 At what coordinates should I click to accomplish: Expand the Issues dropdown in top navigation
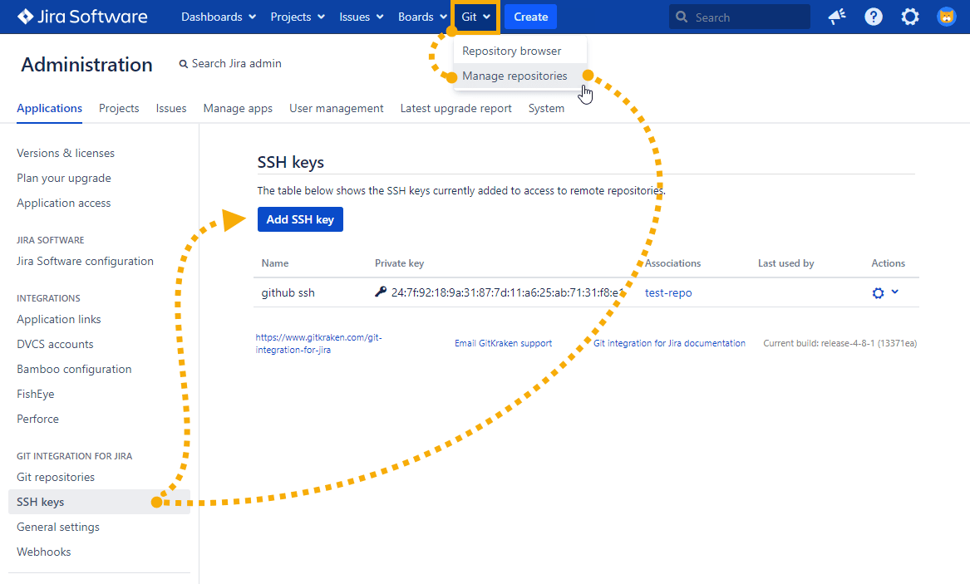click(361, 17)
